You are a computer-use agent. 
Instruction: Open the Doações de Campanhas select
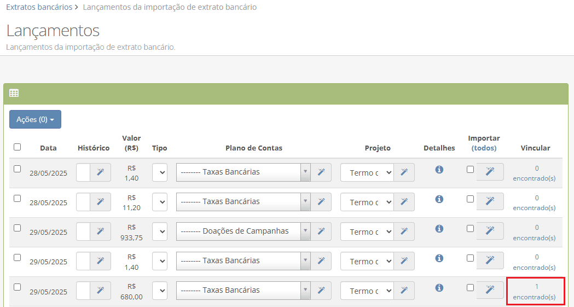(243, 231)
